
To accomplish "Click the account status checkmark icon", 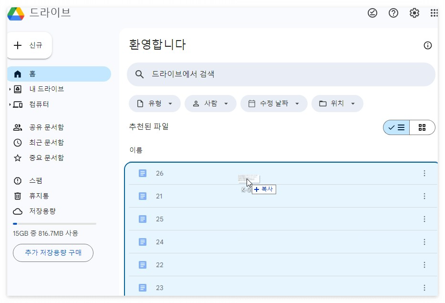I will pyautogui.click(x=372, y=13).
